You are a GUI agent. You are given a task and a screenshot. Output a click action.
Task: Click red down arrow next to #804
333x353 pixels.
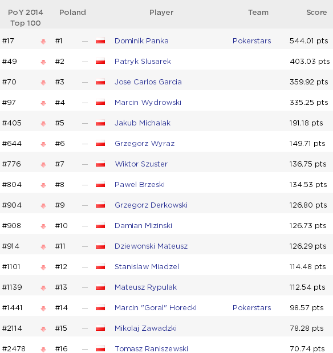click(x=43, y=185)
